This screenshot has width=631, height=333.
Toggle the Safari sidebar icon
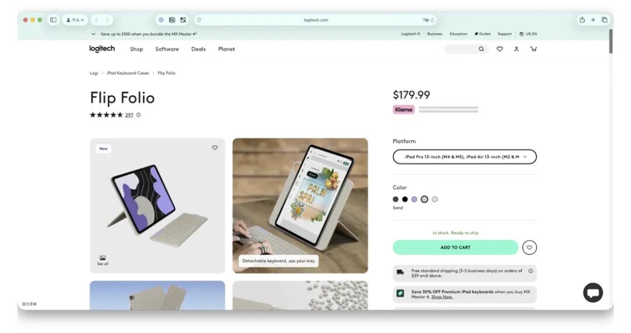click(53, 20)
